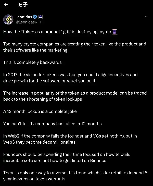The height and width of the screenshot is (186, 153).
Task: Click the "In 2017 the vision" paragraph
Action: coord(70,78)
